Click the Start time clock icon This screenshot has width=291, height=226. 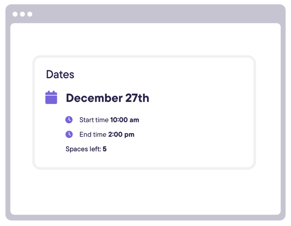coord(69,120)
